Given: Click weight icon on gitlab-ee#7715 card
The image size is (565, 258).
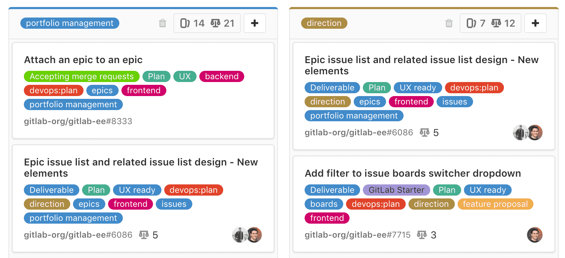Looking at the screenshot, I should click(x=422, y=235).
